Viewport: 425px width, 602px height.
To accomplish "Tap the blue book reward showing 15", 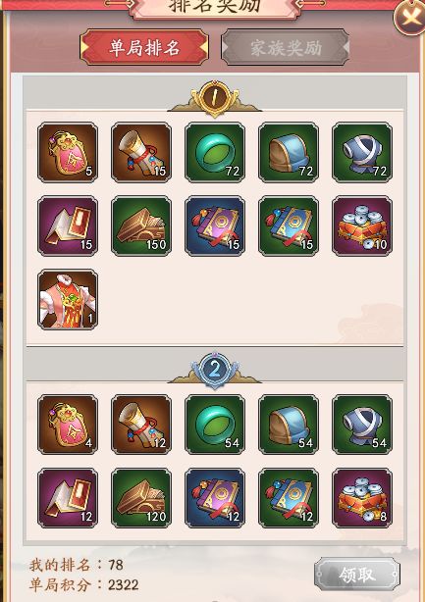I will [289, 226].
